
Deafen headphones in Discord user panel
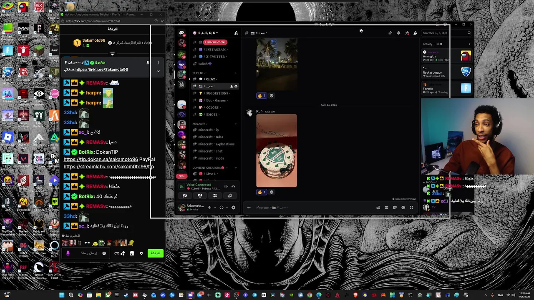pyautogui.click(x=222, y=207)
